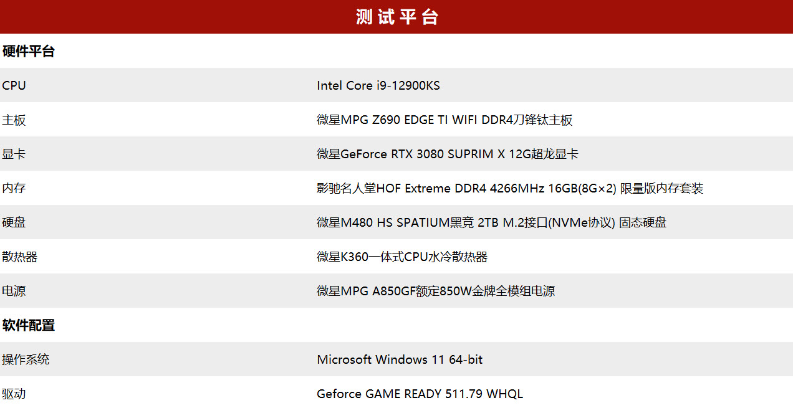Click the 影驰名人堂HOF Extreme DDR4 memory entry

point(509,188)
